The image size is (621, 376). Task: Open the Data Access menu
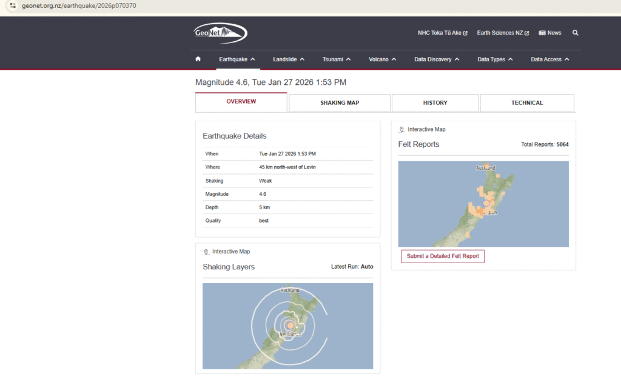tap(550, 59)
